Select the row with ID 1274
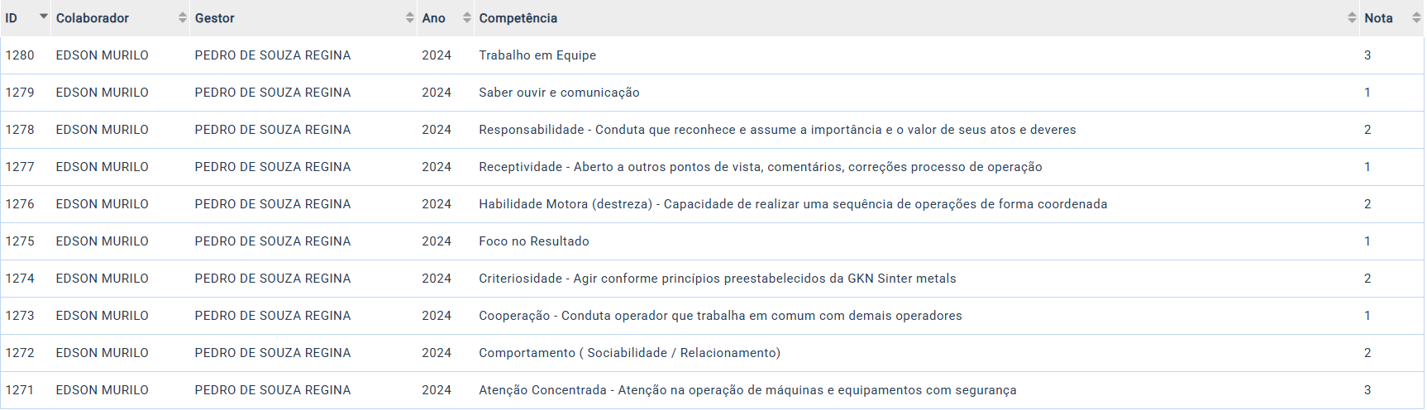The image size is (1427, 410). pos(20,279)
